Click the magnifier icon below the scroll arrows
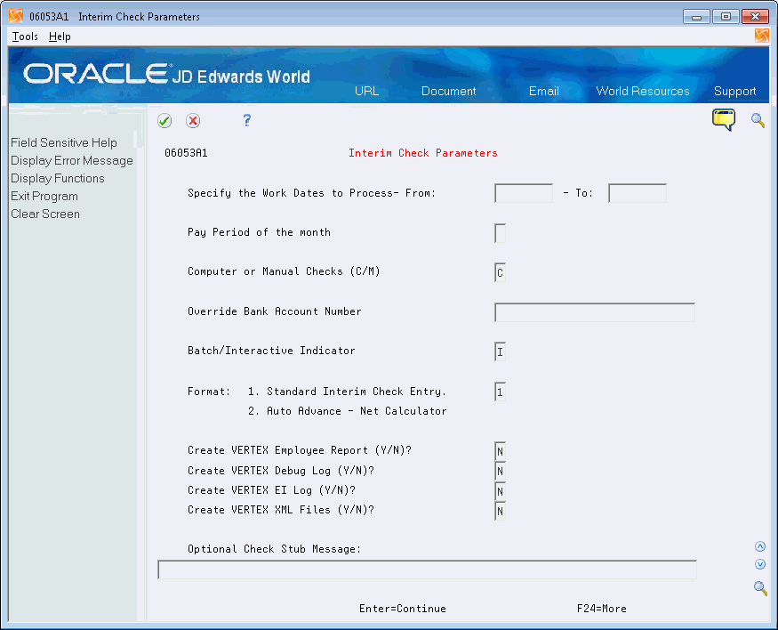This screenshot has height=630, width=778. pos(760,588)
